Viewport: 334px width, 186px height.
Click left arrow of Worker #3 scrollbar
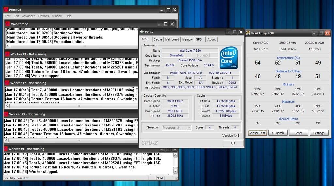tap(6, 140)
